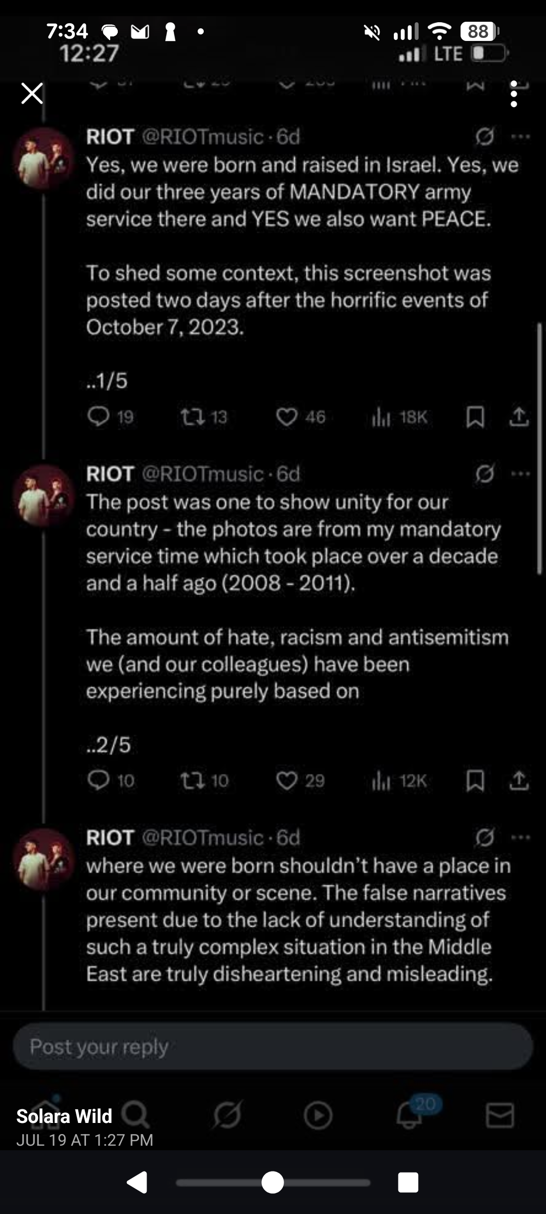Tap the RIOT avatar on third tweet
Viewport: 546px width, 1214px height.
click(x=43, y=859)
